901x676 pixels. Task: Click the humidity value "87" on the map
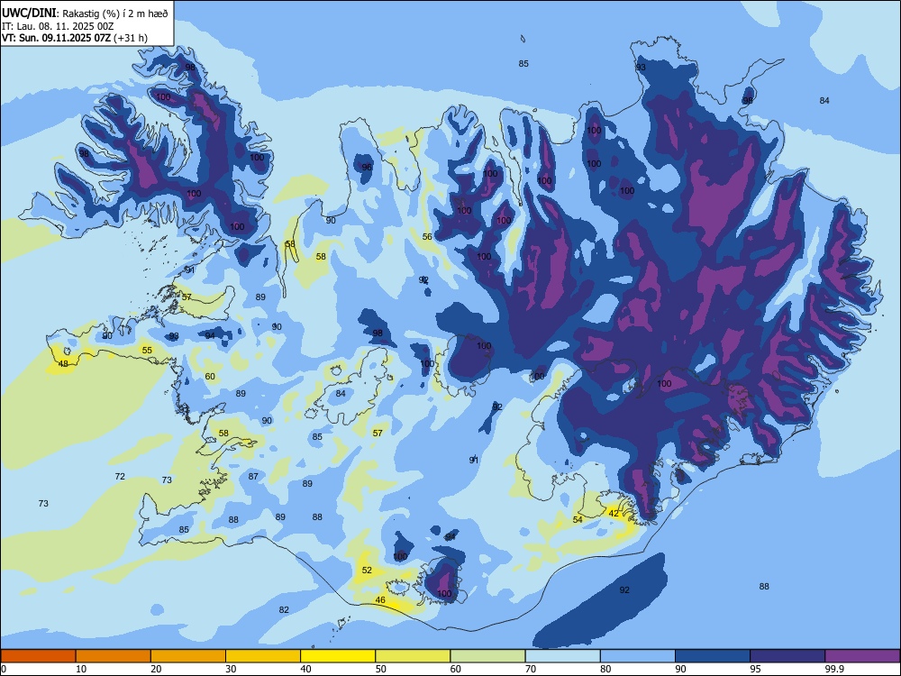[253, 477]
